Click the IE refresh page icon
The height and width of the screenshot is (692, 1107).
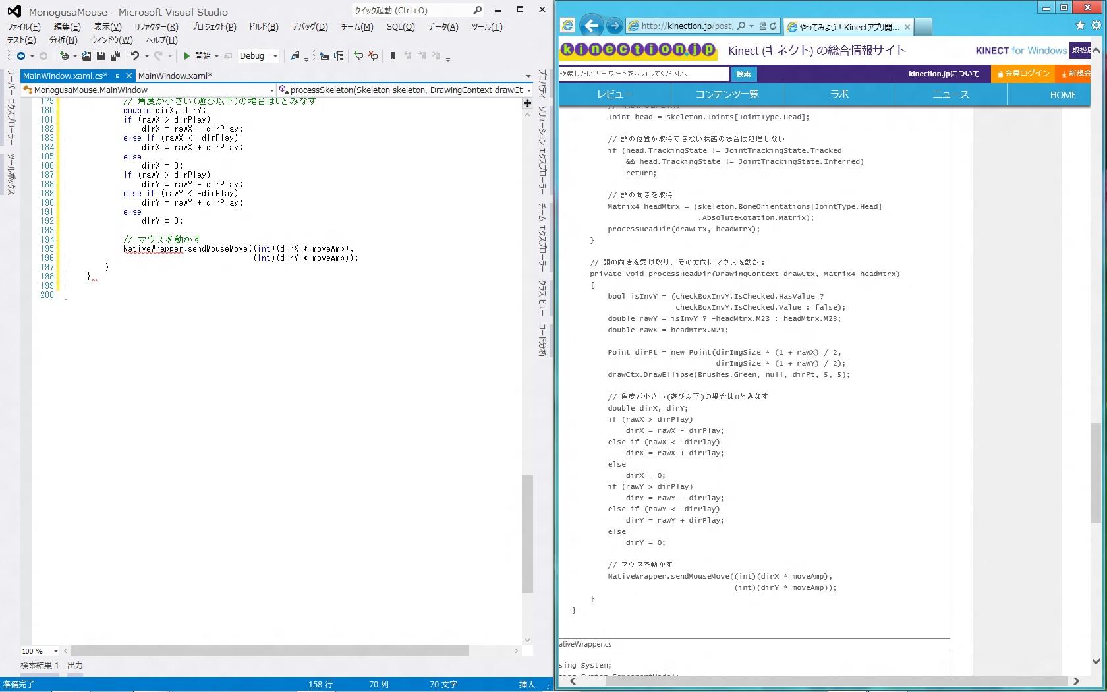(773, 26)
